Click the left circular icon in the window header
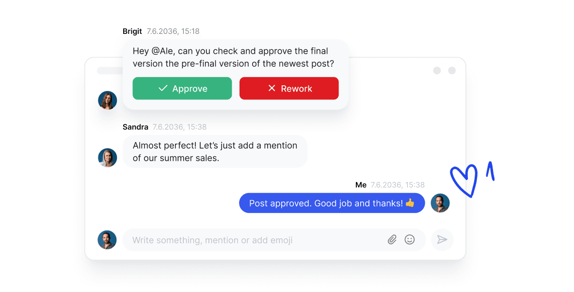 [437, 70]
